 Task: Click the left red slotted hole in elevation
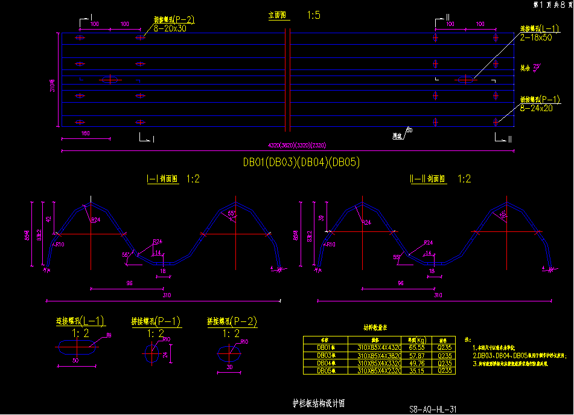110,80
